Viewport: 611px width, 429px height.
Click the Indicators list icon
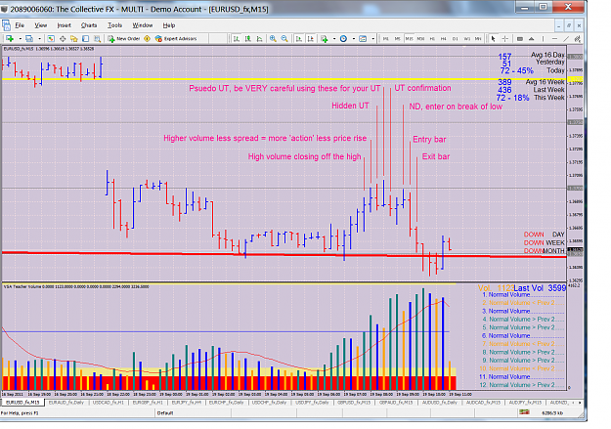point(325,38)
